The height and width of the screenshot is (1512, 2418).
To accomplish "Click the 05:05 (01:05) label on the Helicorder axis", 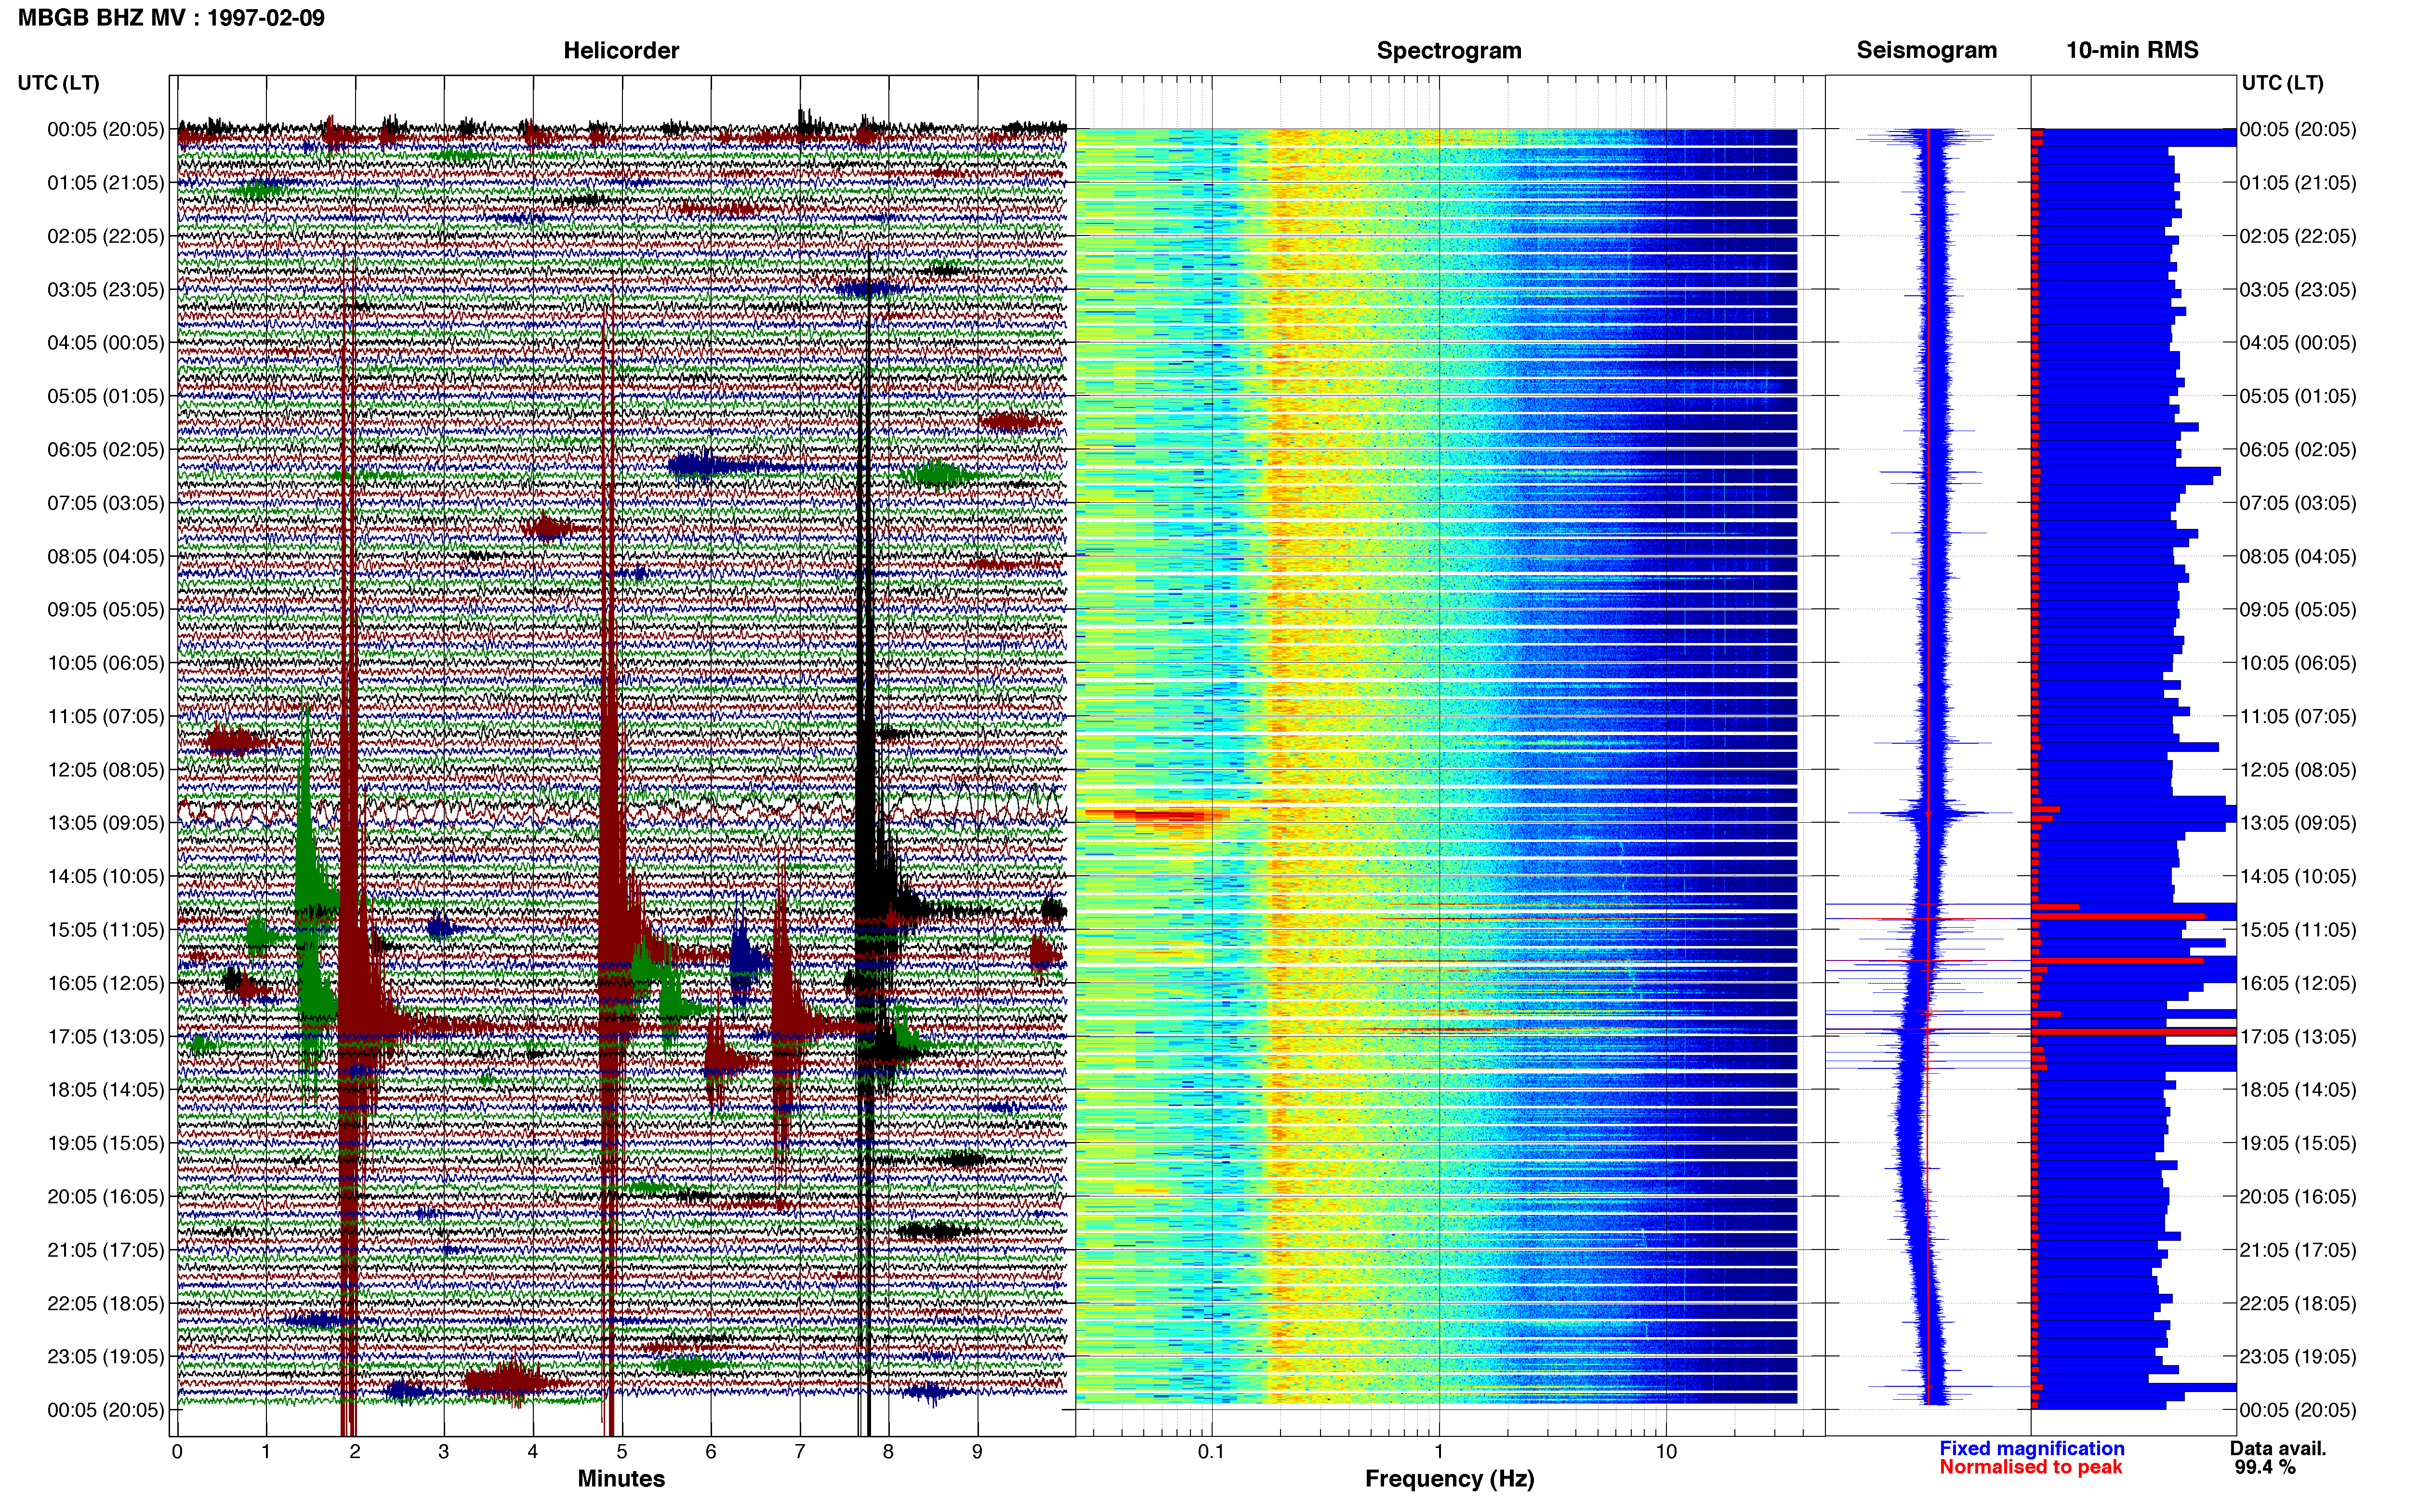I will coord(105,396).
